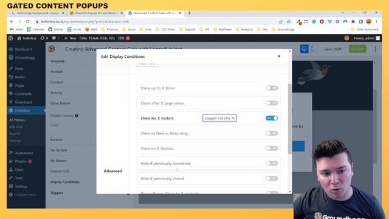Click the Disable closing help icon
This screenshot has width=389, height=219.
click(77, 116)
